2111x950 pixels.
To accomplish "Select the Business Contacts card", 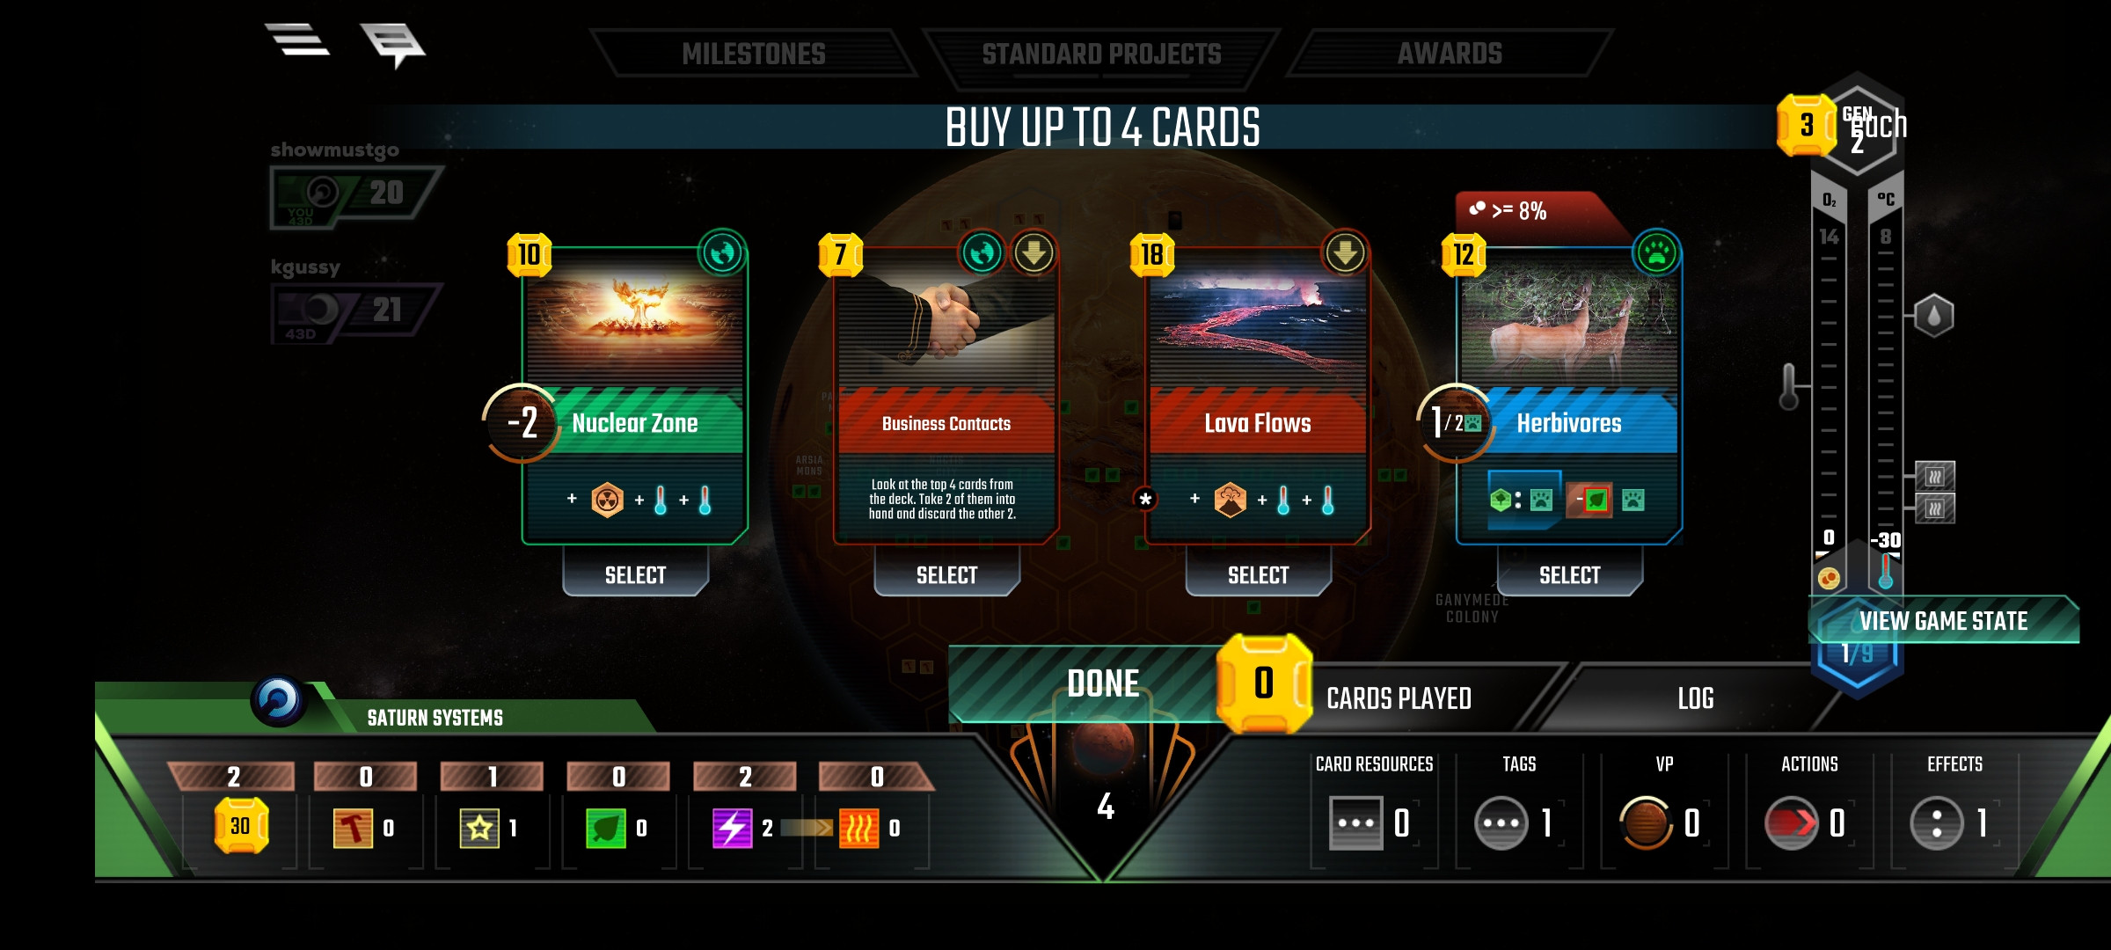I will pos(946,574).
